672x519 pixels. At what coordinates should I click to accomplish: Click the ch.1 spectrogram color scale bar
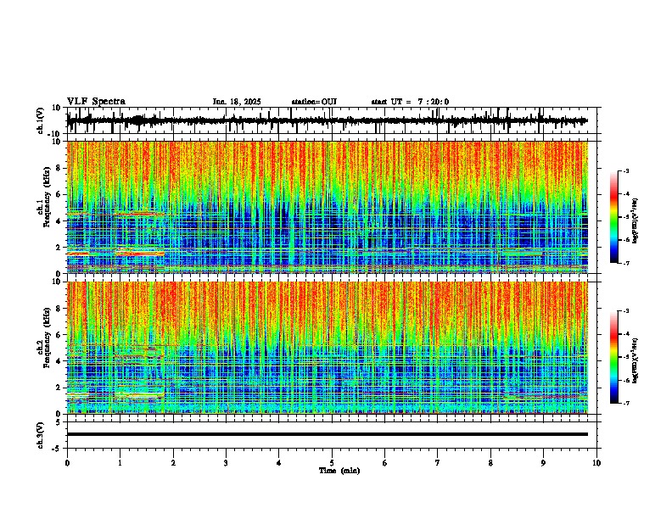(x=613, y=217)
